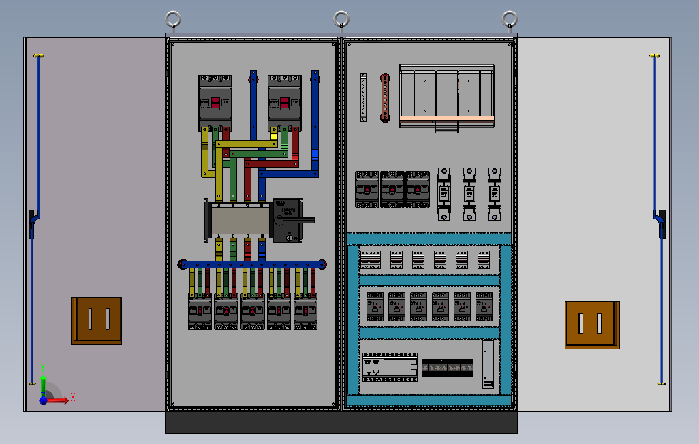
Task: Pick the horizontal blue neutral busbar
Action: (252, 264)
